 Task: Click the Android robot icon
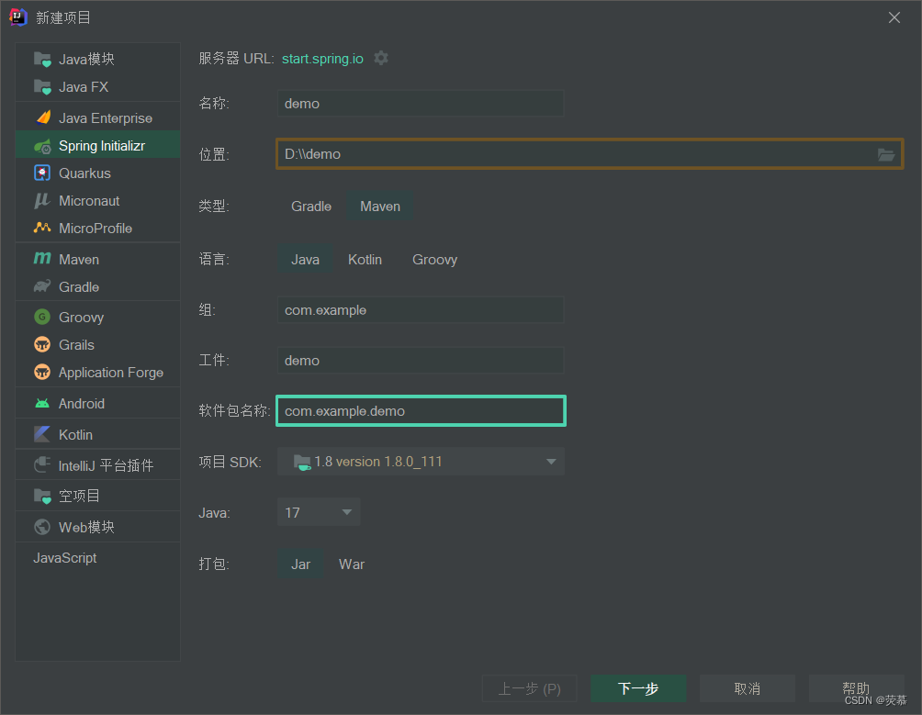coord(42,404)
